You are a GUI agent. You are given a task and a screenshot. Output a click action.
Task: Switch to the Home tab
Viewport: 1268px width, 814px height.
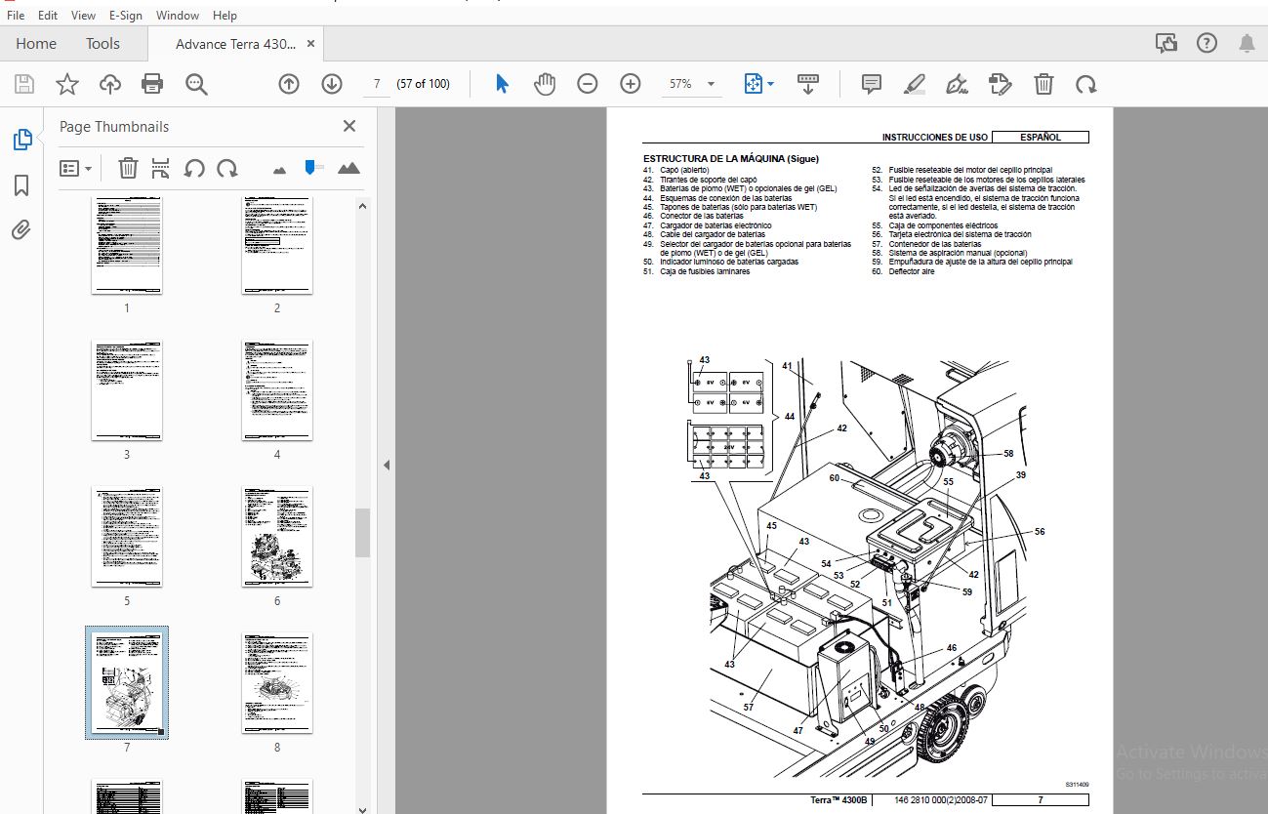(36, 43)
